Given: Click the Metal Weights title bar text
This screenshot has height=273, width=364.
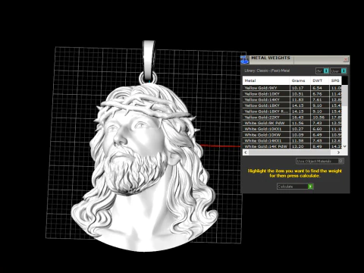Looking at the screenshot, I should pos(271,58).
